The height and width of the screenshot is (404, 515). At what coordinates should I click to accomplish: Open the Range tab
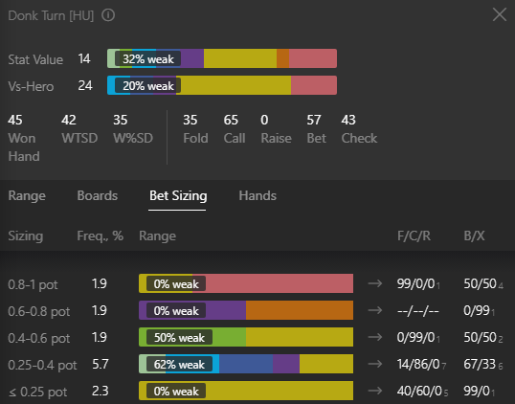click(27, 195)
